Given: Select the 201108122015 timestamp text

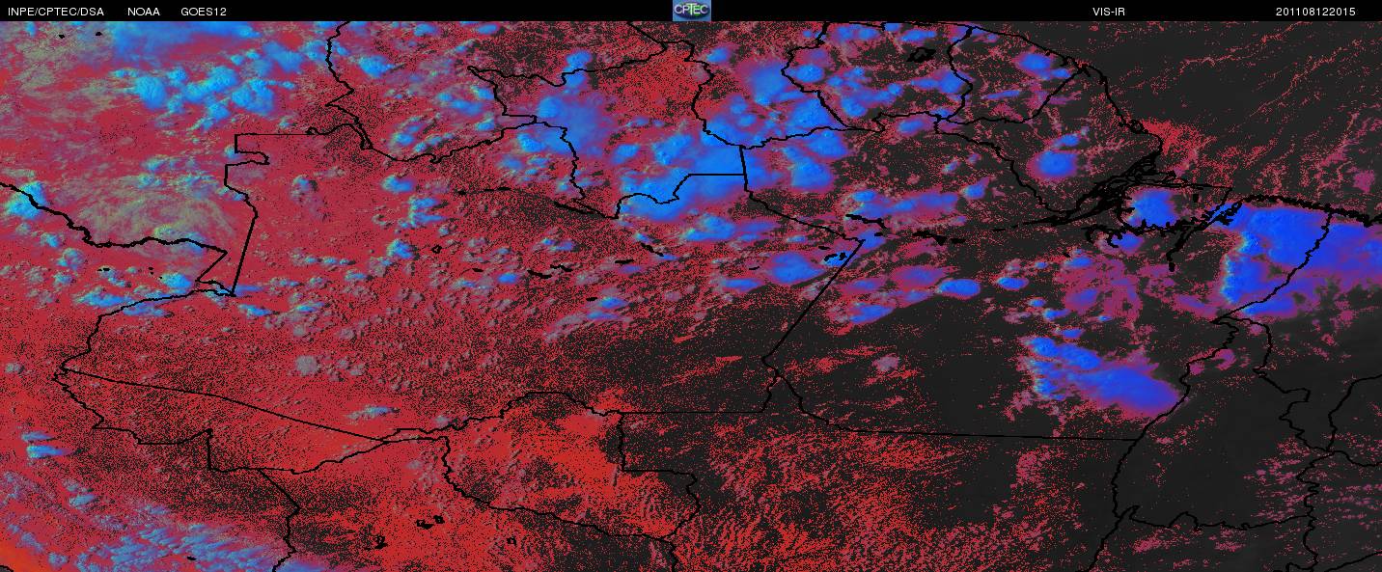Looking at the screenshot, I should click(1315, 12).
